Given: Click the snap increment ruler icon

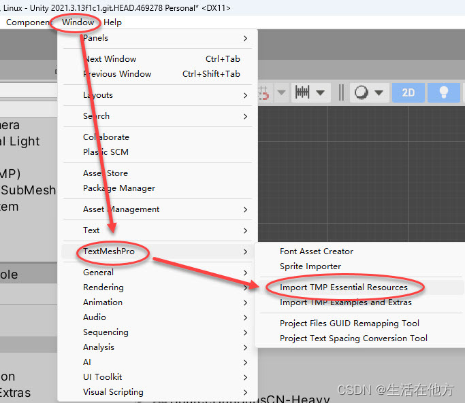Looking at the screenshot, I should point(302,92).
